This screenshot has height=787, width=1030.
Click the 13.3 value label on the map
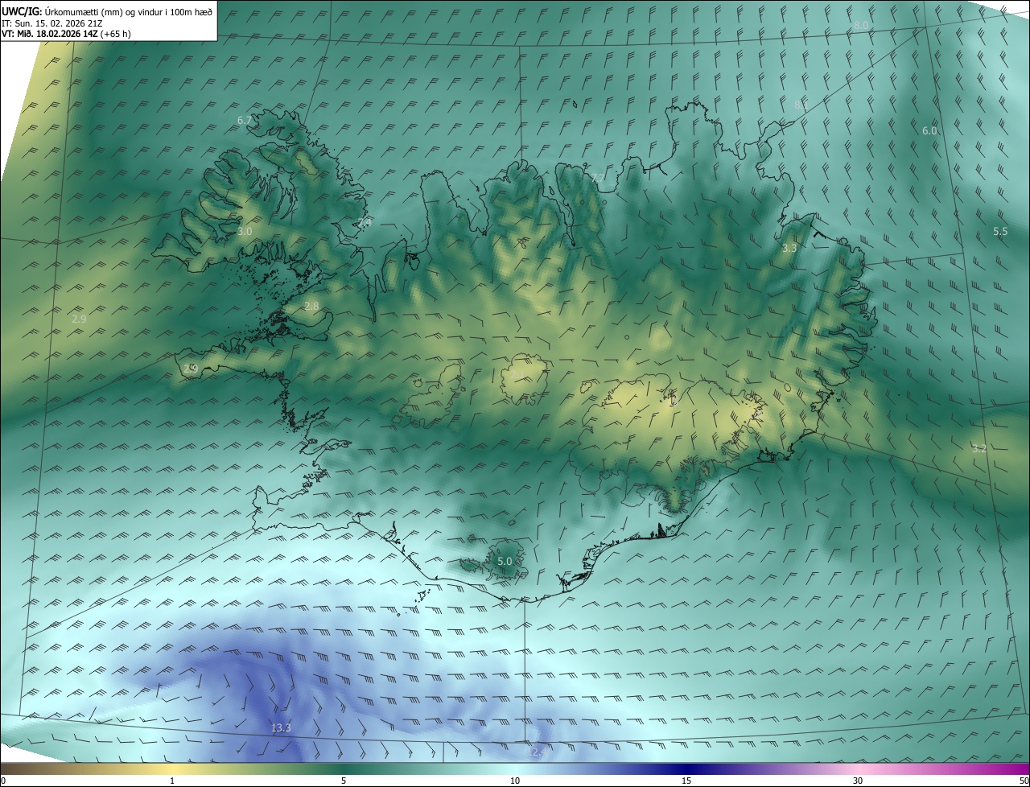tap(281, 728)
